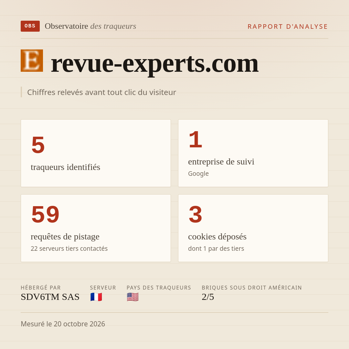349x349 pixels.
Task: Click the Google company name
Action: (x=198, y=174)
